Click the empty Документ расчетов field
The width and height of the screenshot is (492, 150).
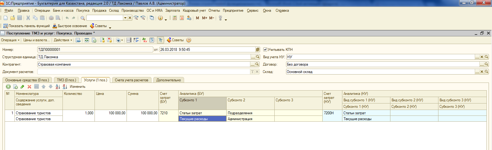(x=144, y=72)
